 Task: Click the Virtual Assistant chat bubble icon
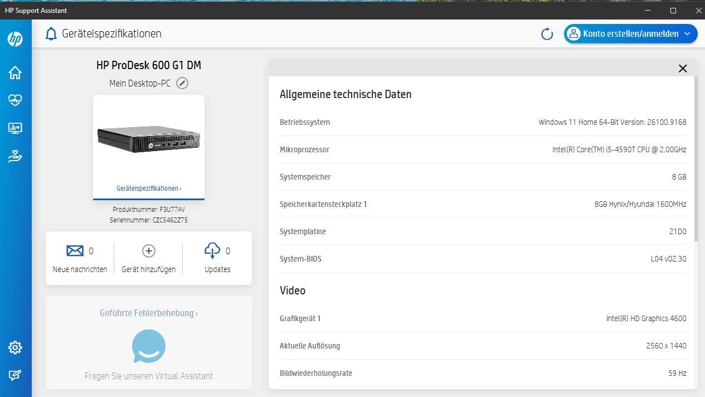pos(149,346)
